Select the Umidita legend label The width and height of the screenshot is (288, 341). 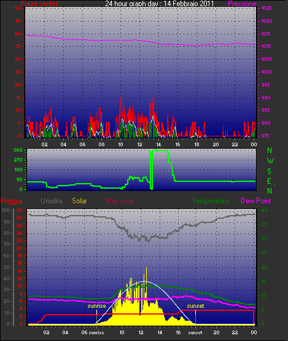coord(52,201)
